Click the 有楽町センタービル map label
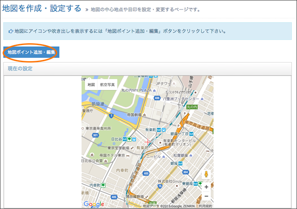 click(x=180, y=143)
